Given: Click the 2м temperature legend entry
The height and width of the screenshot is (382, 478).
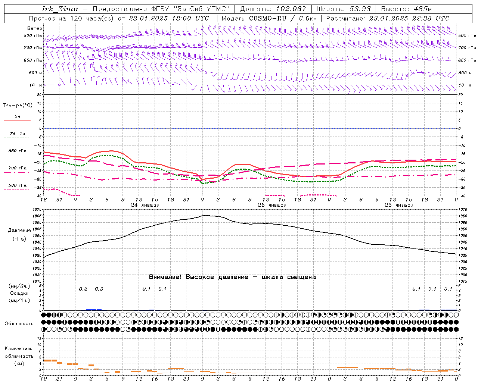Looking at the screenshot, I should [x=18, y=117].
